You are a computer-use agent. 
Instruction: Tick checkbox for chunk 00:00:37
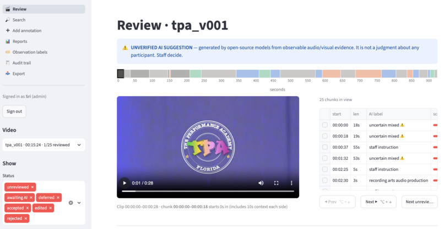325,147
